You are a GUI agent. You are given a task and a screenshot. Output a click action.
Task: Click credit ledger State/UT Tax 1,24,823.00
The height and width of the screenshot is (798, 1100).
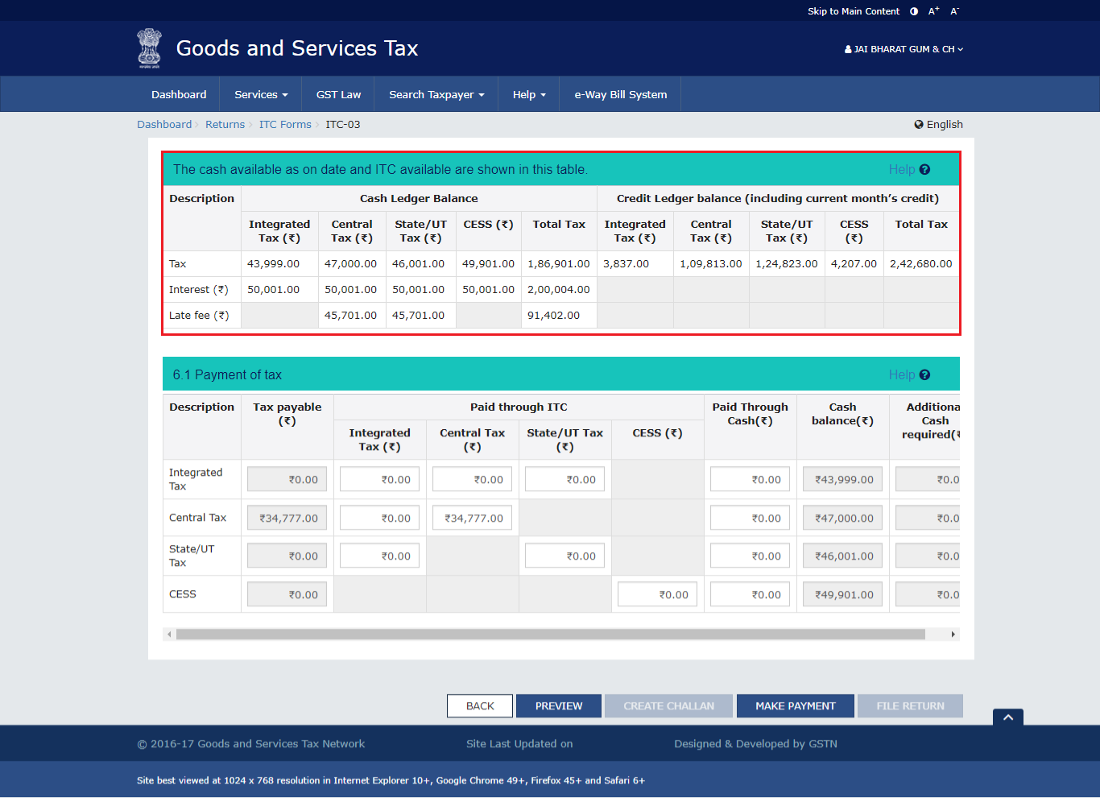pos(787,264)
